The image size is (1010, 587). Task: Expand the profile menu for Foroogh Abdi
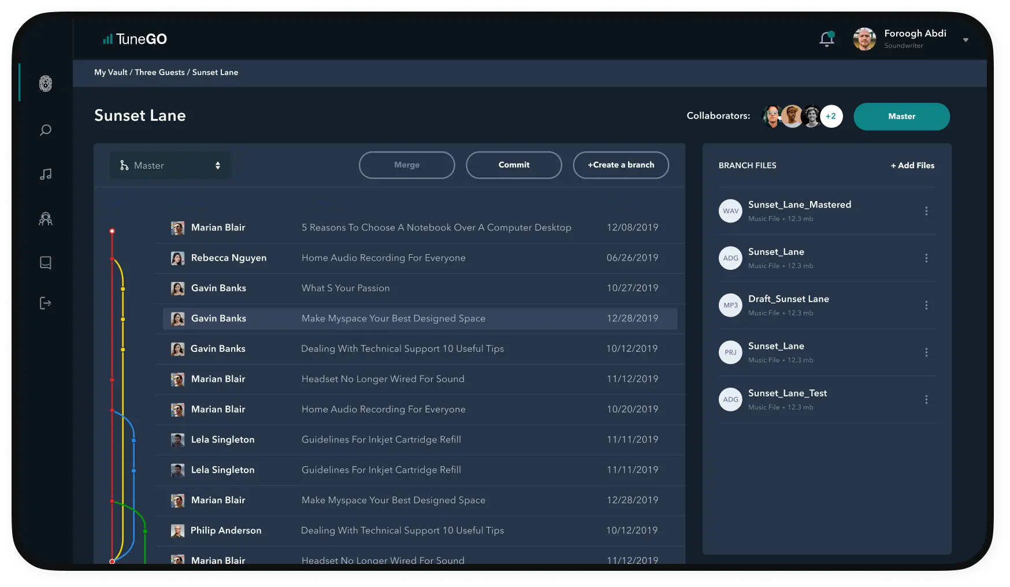pos(966,40)
